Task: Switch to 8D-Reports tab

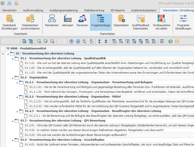Action: pos(118,10)
